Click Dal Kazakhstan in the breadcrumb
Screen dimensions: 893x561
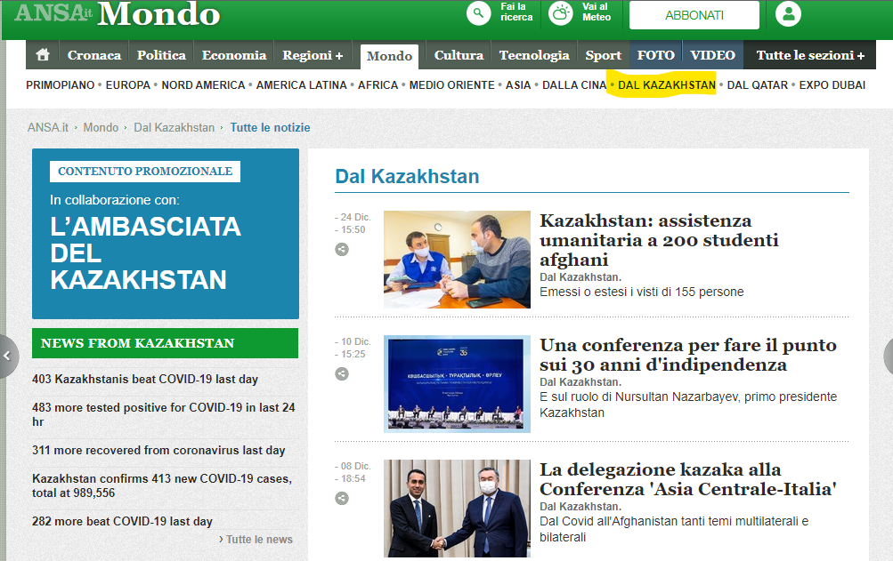click(175, 127)
